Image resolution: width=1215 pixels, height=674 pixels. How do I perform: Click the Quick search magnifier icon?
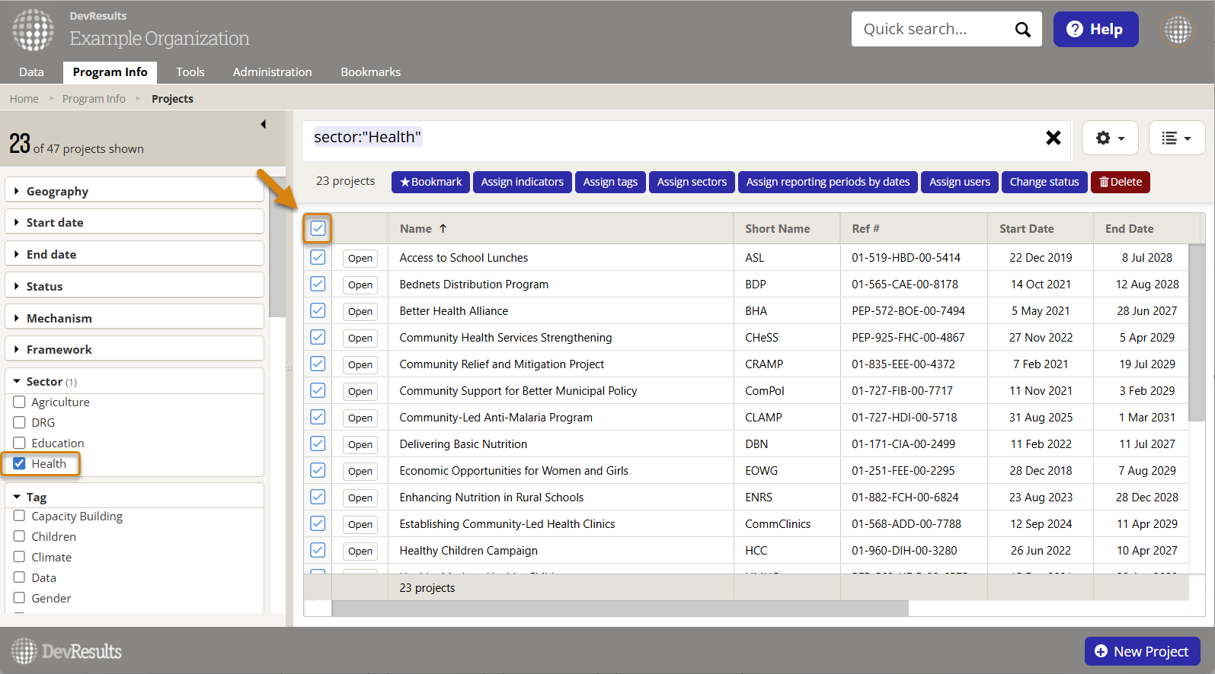(1022, 30)
